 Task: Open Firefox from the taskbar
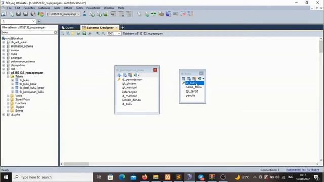pyautogui.click(x=145, y=177)
